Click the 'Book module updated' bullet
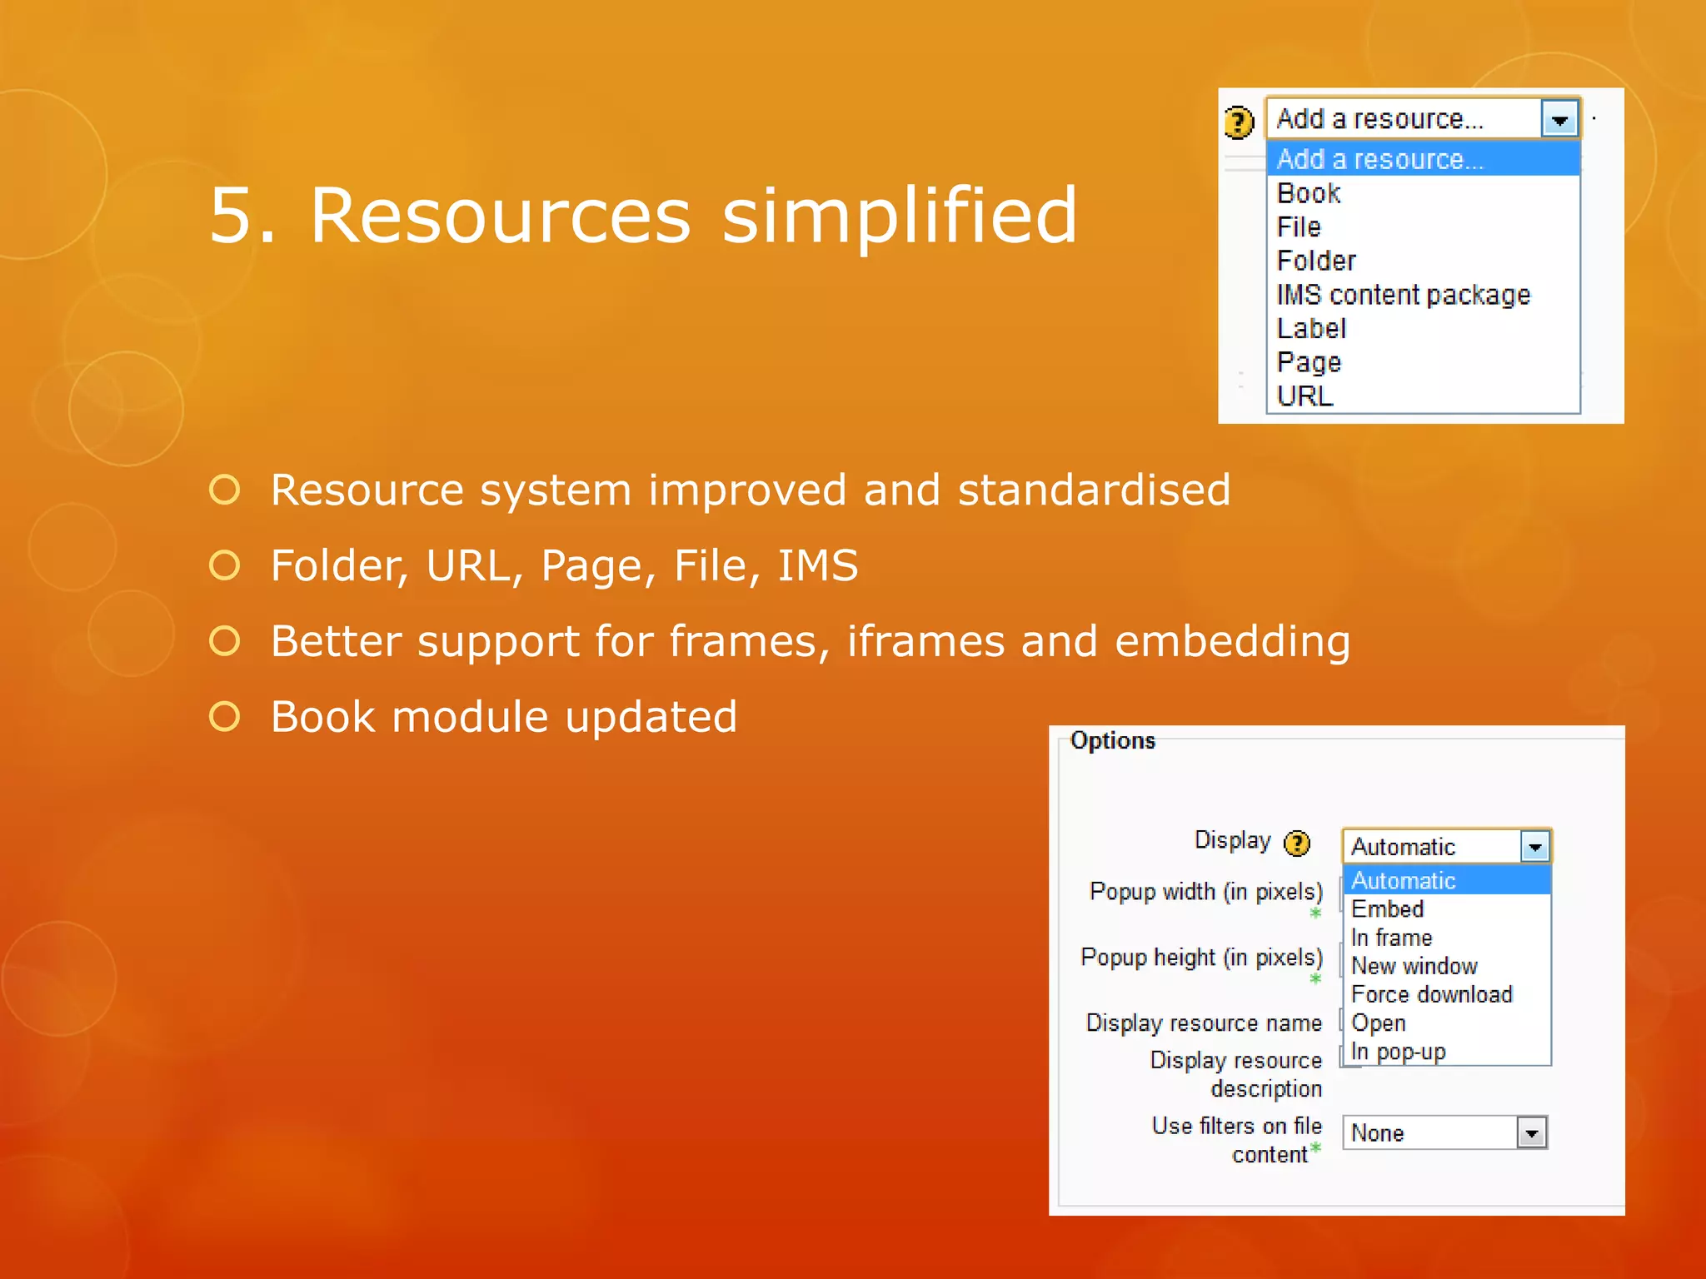 pos(504,717)
